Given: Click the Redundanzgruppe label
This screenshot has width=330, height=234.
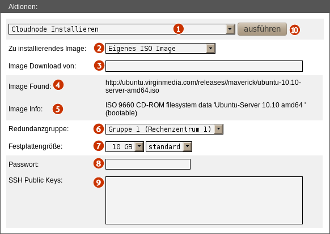Looking at the screenshot, I should (x=39, y=129).
